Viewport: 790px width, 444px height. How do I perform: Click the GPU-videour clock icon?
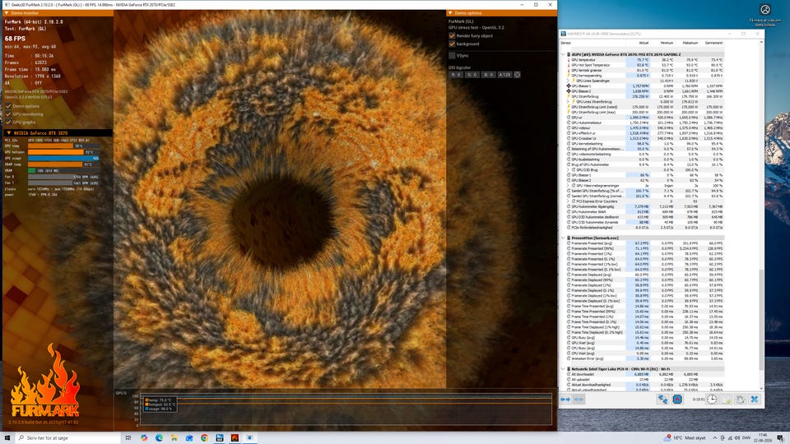click(x=569, y=128)
